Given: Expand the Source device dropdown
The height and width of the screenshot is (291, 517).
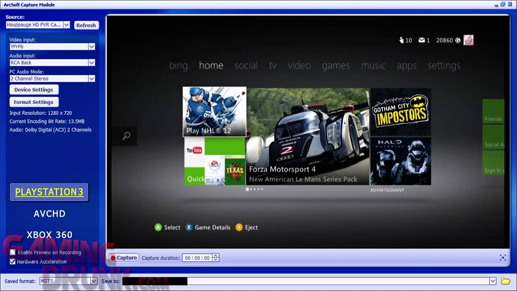Looking at the screenshot, I should [67, 25].
